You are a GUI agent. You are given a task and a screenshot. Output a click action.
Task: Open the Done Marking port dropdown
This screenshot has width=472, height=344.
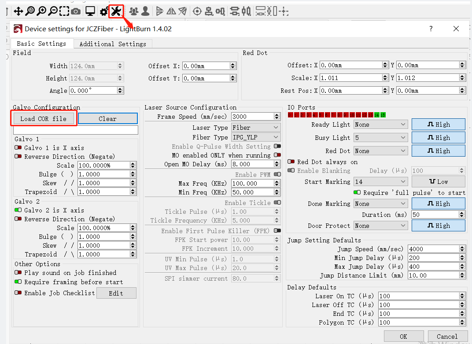(x=381, y=204)
